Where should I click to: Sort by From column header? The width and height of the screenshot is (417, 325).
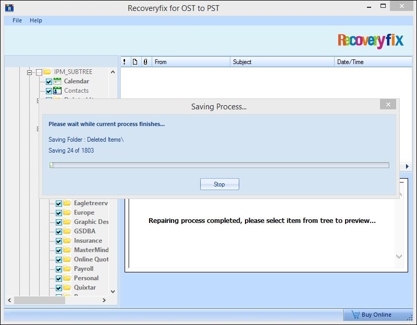coord(191,62)
